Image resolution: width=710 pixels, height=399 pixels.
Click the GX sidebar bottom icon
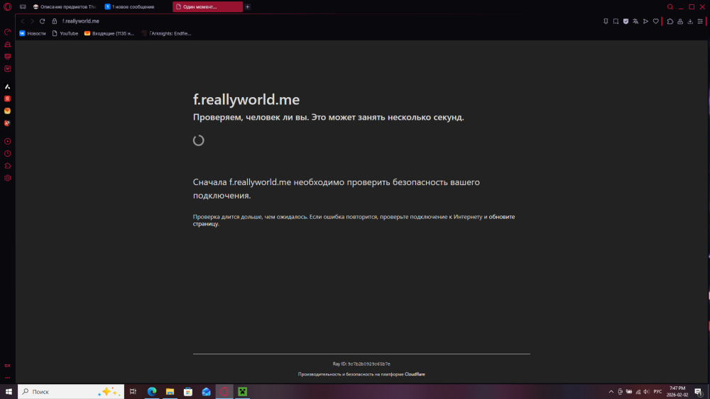(7, 366)
